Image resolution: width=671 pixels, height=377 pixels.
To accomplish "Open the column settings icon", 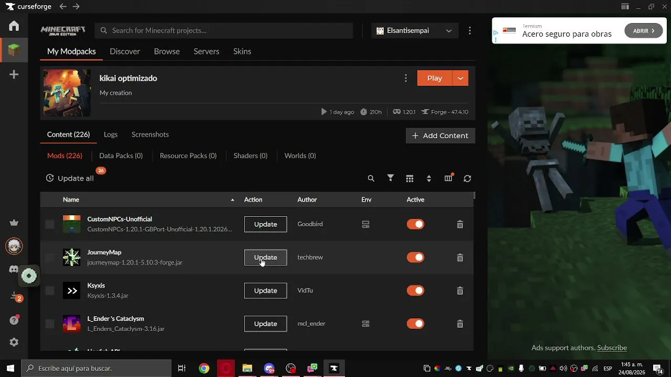I will click(449, 178).
